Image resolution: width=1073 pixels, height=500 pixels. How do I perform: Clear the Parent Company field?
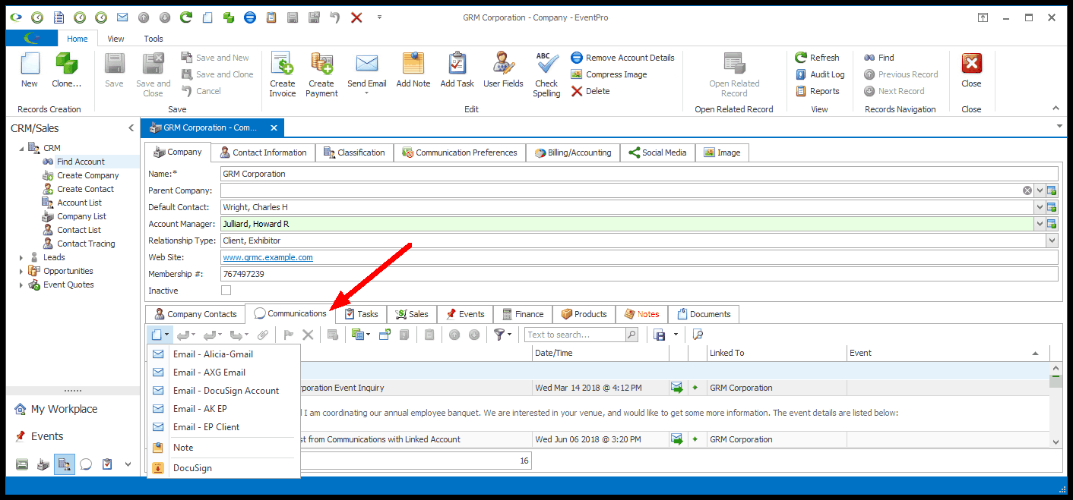[x=1027, y=190]
